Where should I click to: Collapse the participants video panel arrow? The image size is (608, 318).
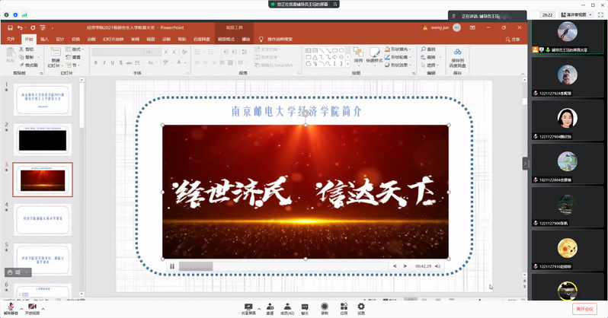pos(525,163)
